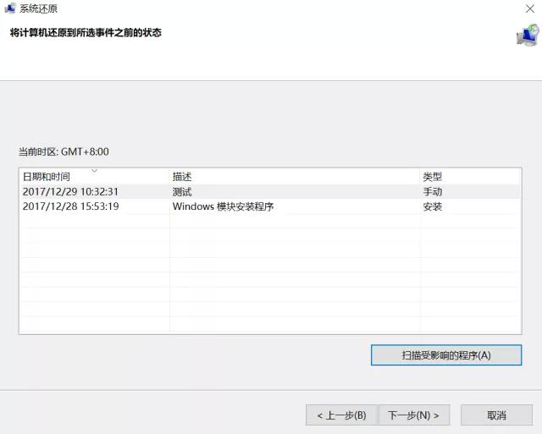Click the 测试 description cell

pyautogui.click(x=182, y=192)
